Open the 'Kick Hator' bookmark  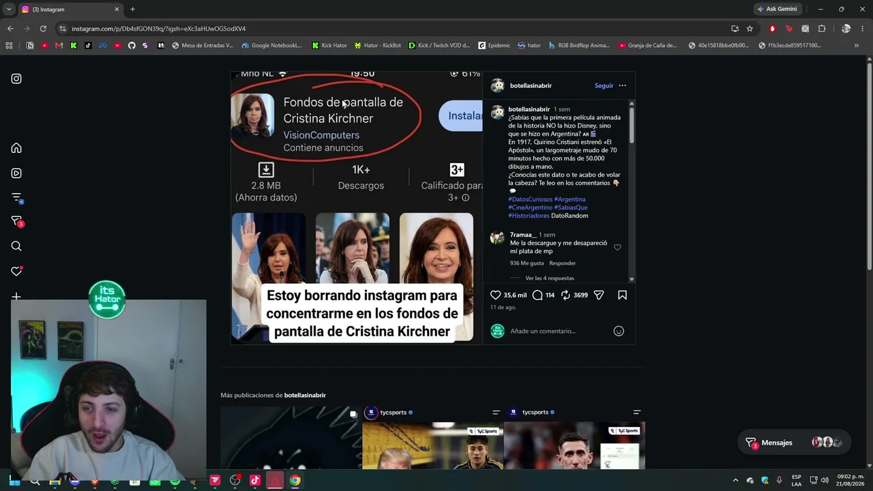[329, 46]
